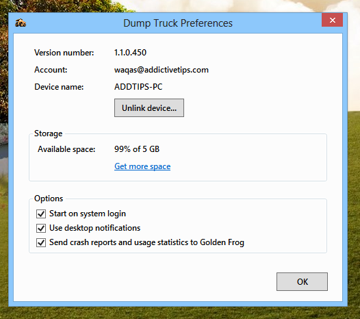Image resolution: width=360 pixels, height=319 pixels.
Task: Click the Dump Truck Preferences title text
Action: [x=178, y=23]
